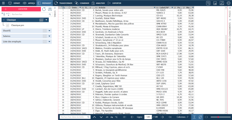Click the vertical scrollbar up arrow
Image resolution: width=232 pixels, height=120 pixels.
[226, 8]
